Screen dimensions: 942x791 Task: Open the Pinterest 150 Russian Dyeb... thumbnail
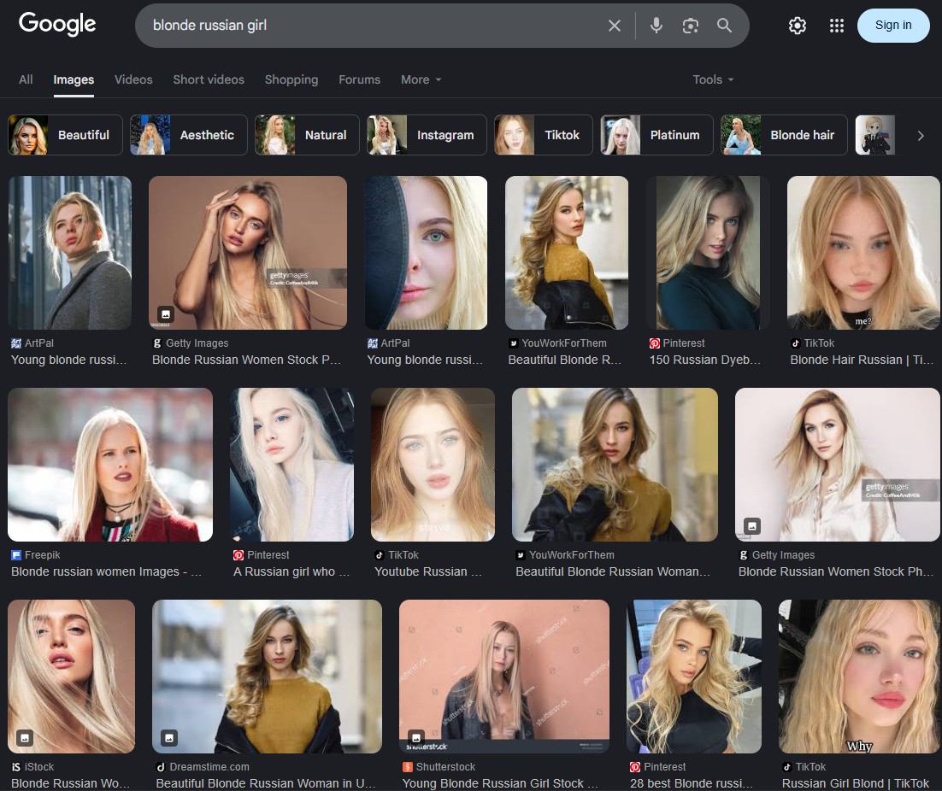tap(708, 253)
